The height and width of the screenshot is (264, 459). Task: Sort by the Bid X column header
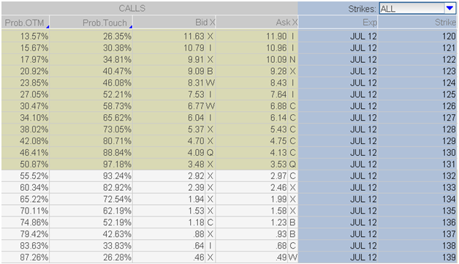point(174,23)
